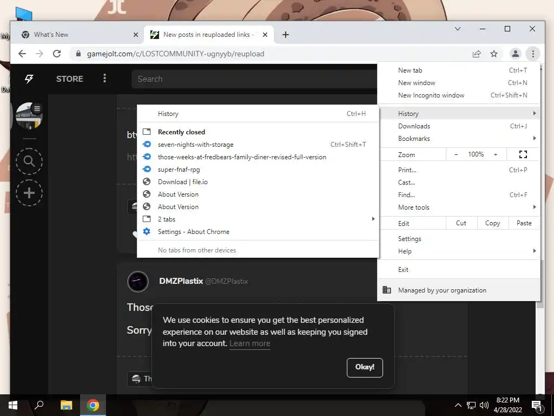Choose Find... in Chrome menu

click(459, 195)
